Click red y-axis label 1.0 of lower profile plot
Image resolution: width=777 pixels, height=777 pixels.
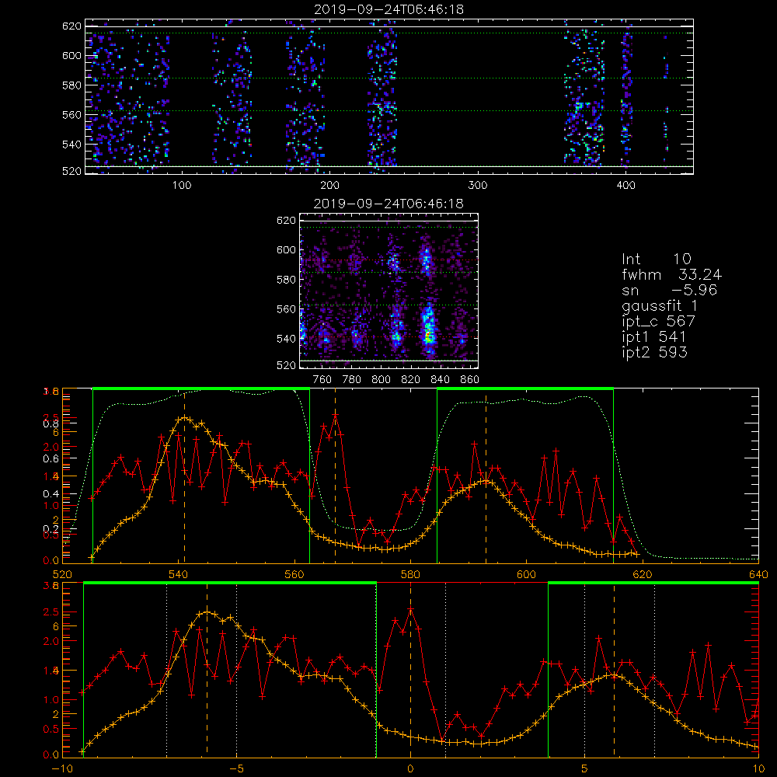pyautogui.click(x=51, y=700)
